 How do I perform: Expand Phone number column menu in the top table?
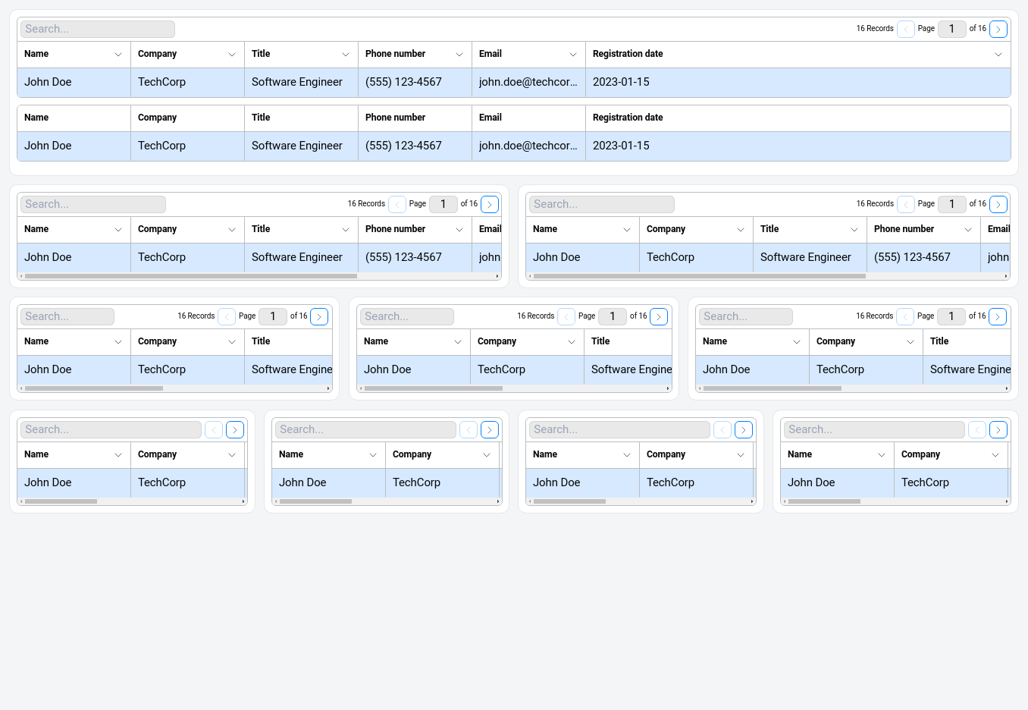point(459,55)
